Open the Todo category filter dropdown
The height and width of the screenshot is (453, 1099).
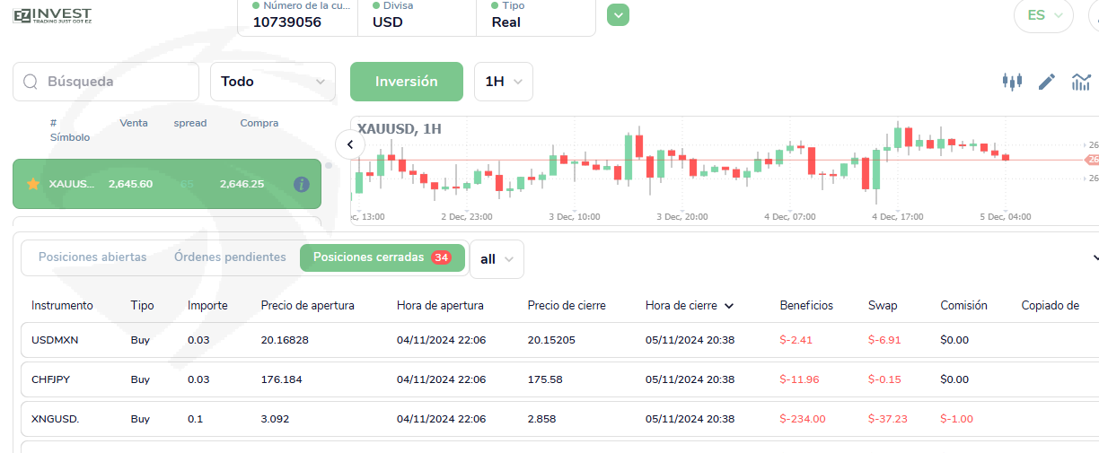272,82
